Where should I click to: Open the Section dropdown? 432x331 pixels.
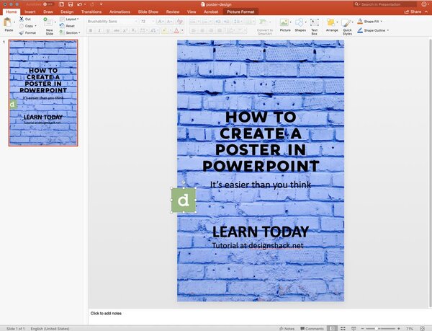pyautogui.click(x=71, y=32)
